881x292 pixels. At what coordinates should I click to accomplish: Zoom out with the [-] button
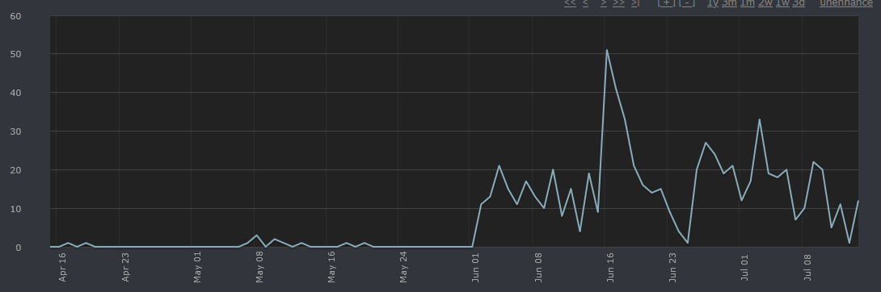(x=686, y=2)
